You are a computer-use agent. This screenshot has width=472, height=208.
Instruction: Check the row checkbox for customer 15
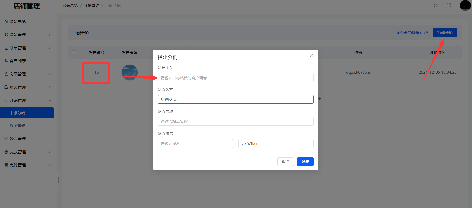(74, 72)
